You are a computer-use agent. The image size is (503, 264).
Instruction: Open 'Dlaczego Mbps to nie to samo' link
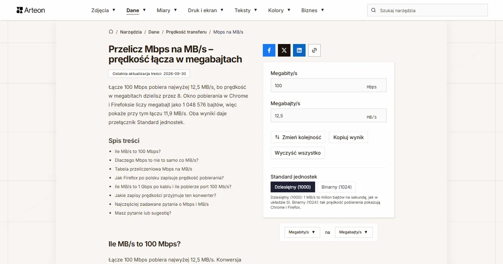[157, 160]
